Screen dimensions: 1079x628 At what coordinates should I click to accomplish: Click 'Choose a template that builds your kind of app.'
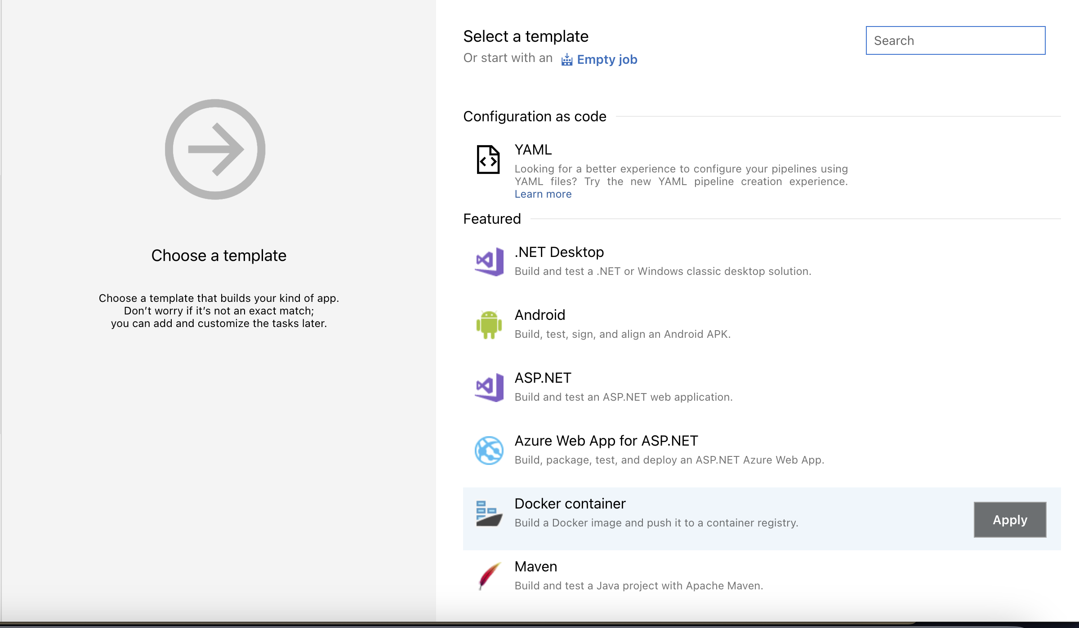[218, 298]
